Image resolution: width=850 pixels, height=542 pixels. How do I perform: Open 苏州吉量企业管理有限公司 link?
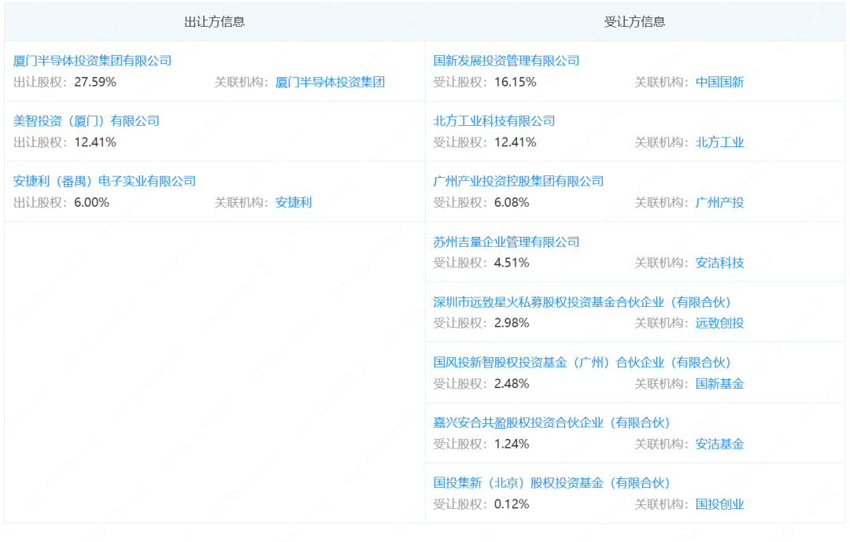[506, 242]
